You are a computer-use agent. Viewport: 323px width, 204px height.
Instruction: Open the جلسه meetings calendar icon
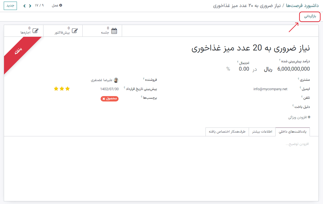tap(114, 31)
